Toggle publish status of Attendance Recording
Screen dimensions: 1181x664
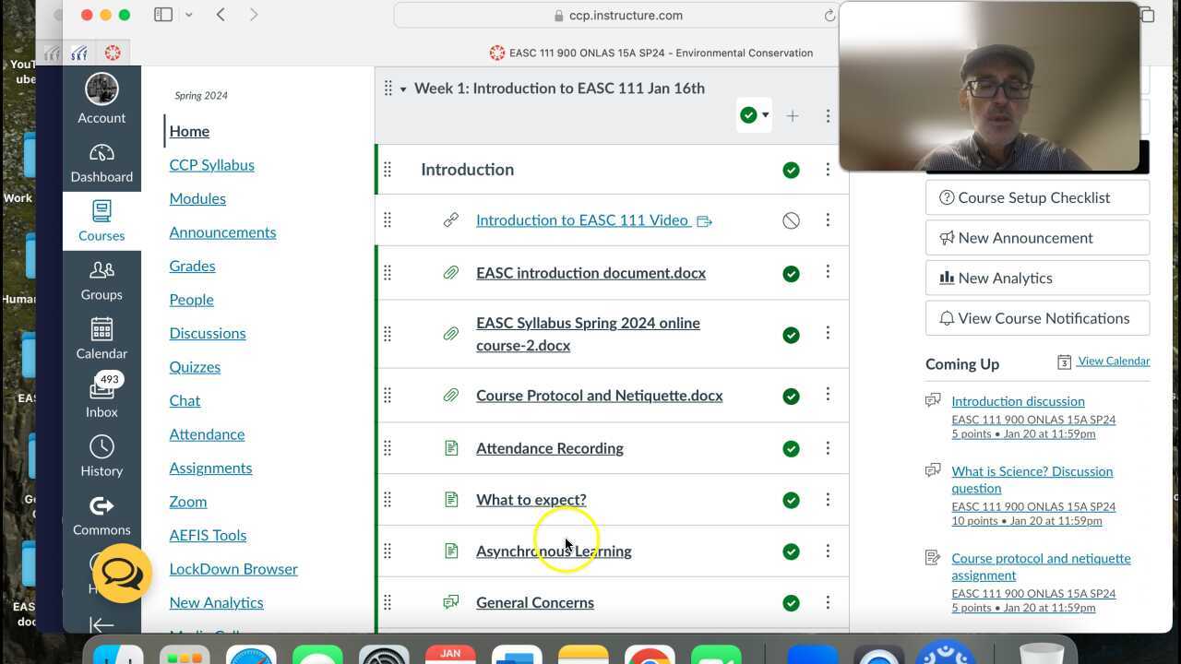(791, 448)
